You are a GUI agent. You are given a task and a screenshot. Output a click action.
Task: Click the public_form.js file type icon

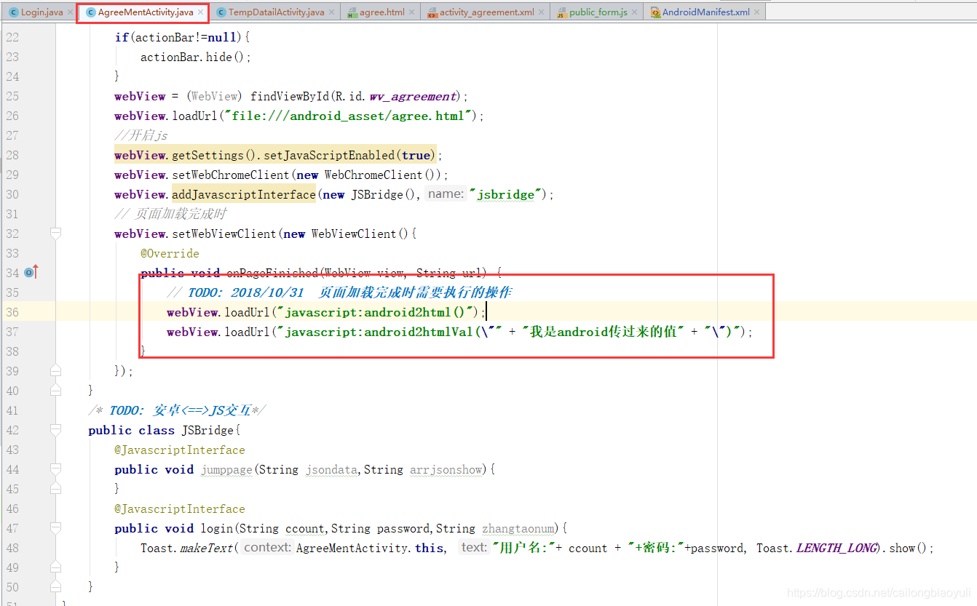[x=562, y=12]
